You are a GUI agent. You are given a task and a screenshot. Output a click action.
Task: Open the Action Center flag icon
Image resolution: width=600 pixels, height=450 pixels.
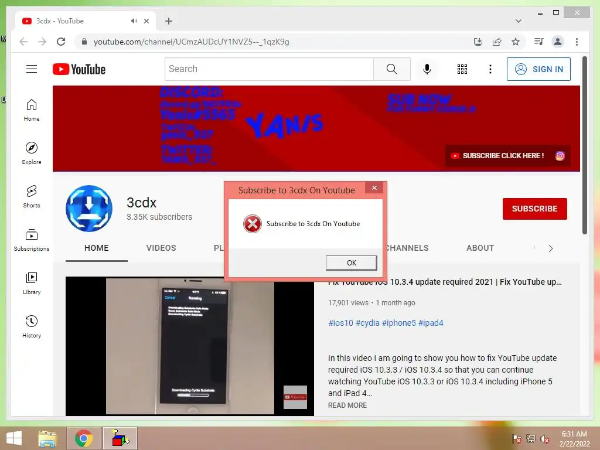tap(516, 439)
